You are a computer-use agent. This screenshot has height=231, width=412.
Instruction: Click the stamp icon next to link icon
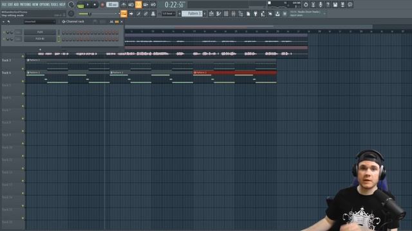point(153,13)
